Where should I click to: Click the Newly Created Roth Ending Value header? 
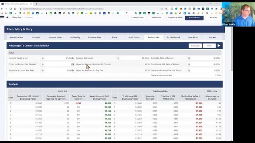coord(99,97)
